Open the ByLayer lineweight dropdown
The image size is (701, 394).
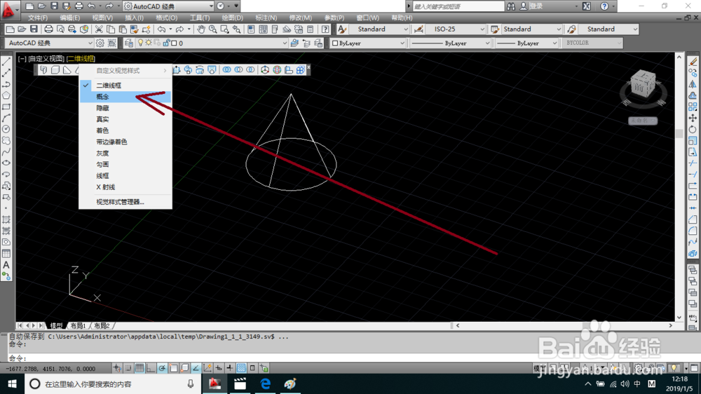click(554, 43)
